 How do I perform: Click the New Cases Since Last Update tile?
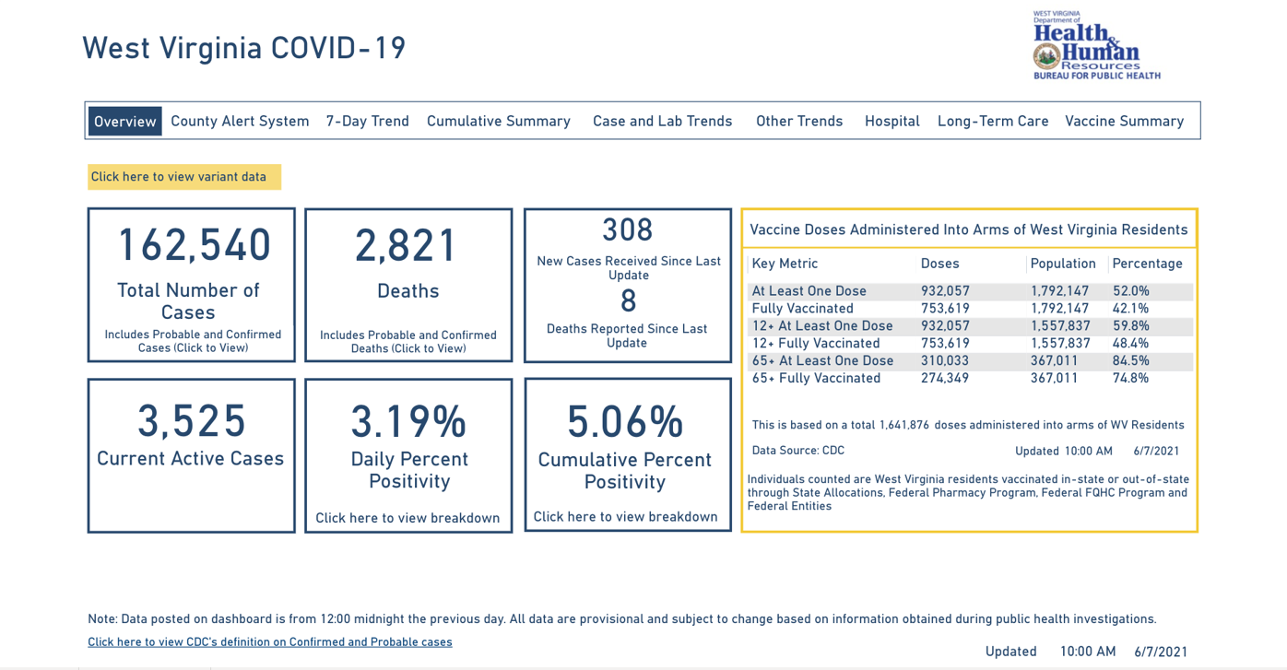tap(629, 285)
